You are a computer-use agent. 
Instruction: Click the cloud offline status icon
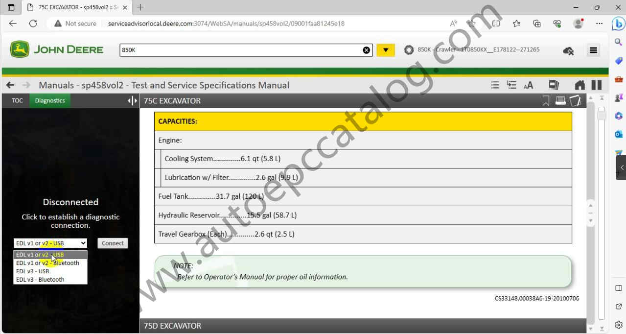pyautogui.click(x=568, y=50)
